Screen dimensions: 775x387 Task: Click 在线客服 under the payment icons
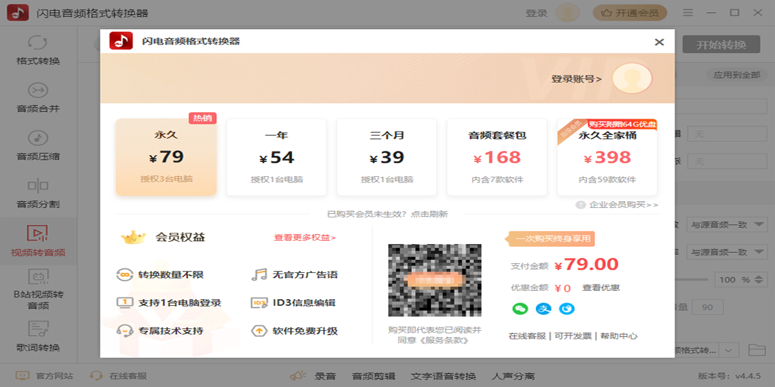click(x=527, y=336)
